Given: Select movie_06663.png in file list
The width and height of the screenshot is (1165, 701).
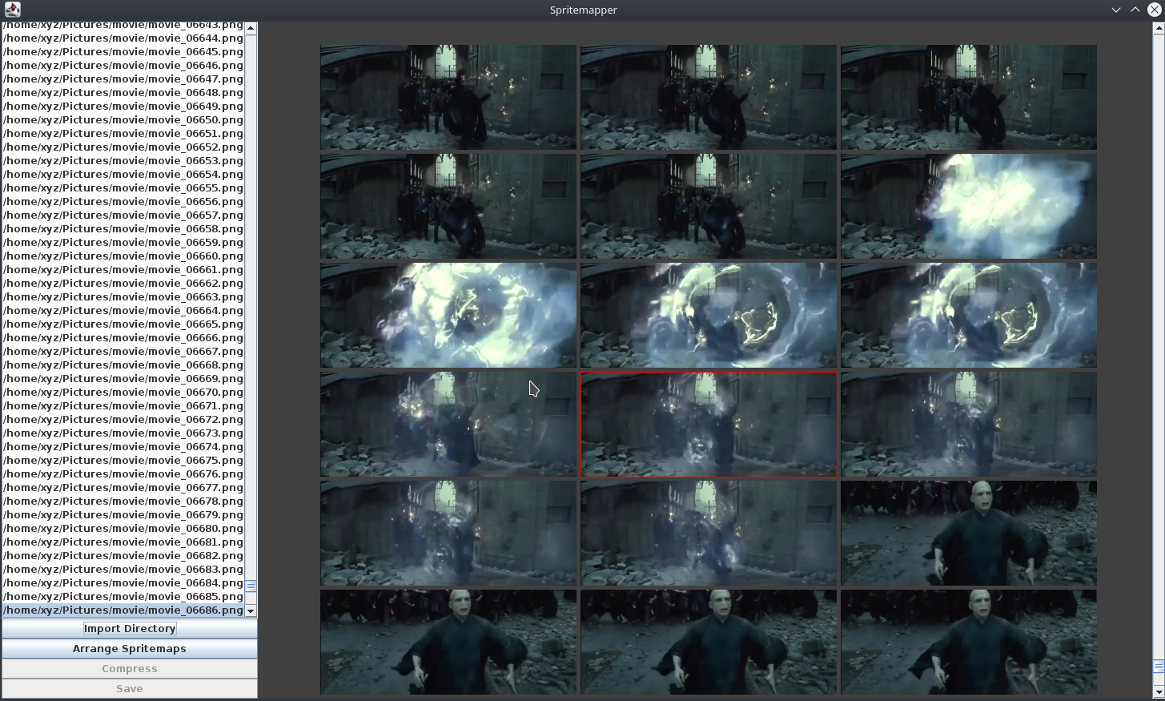Looking at the screenshot, I should 123,296.
